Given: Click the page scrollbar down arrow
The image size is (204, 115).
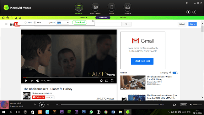Looking at the screenshot, I should point(202,97).
